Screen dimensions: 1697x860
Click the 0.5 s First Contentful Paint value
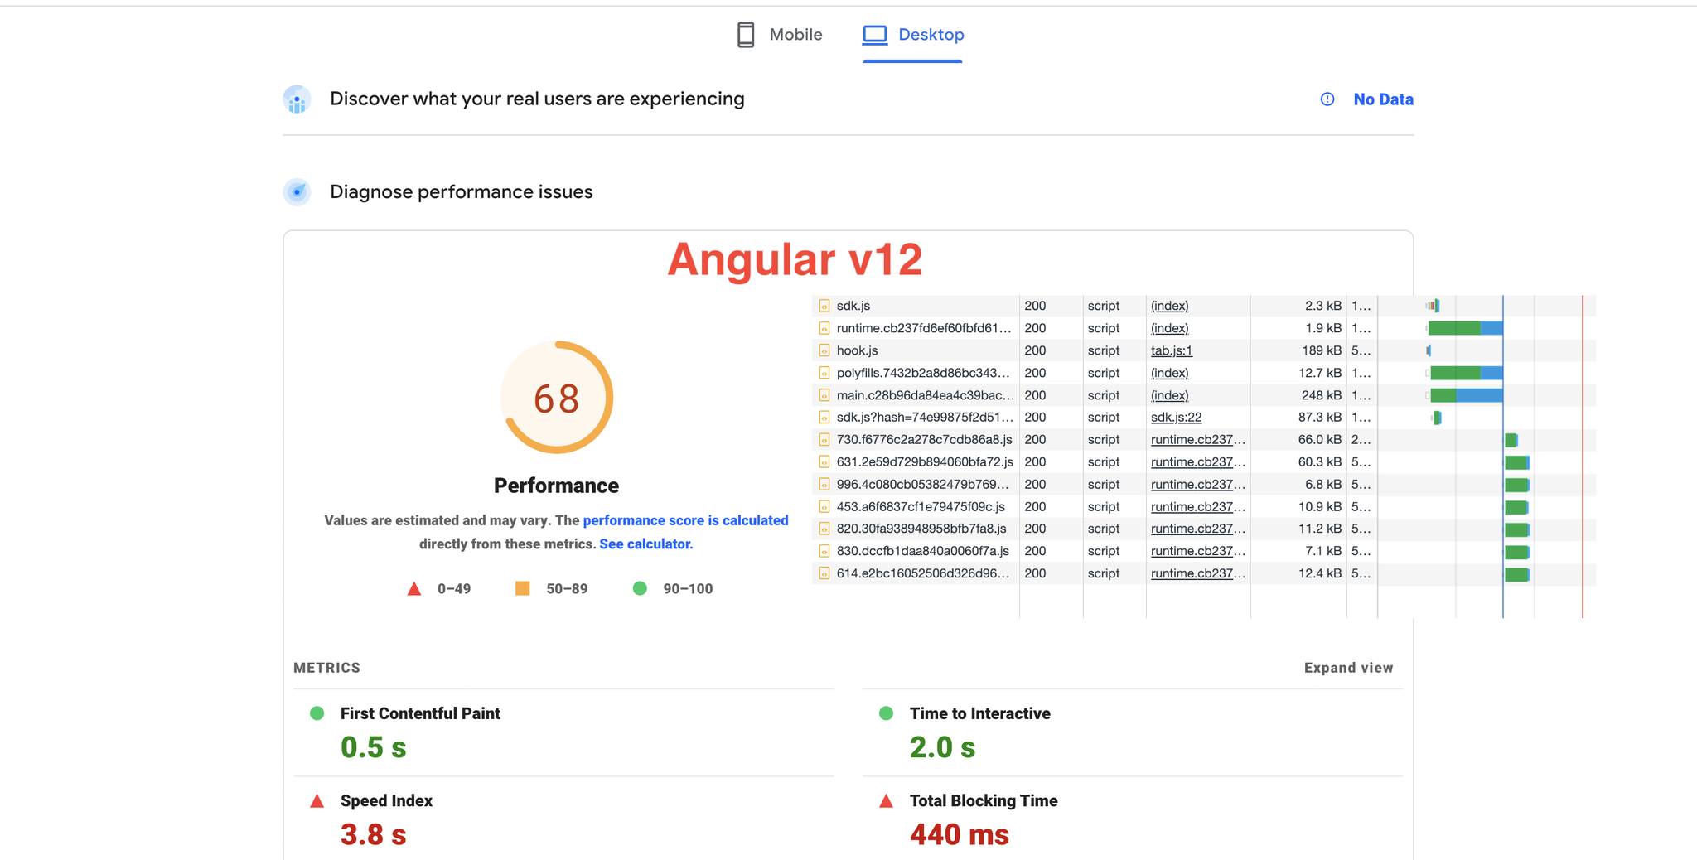pos(373,747)
